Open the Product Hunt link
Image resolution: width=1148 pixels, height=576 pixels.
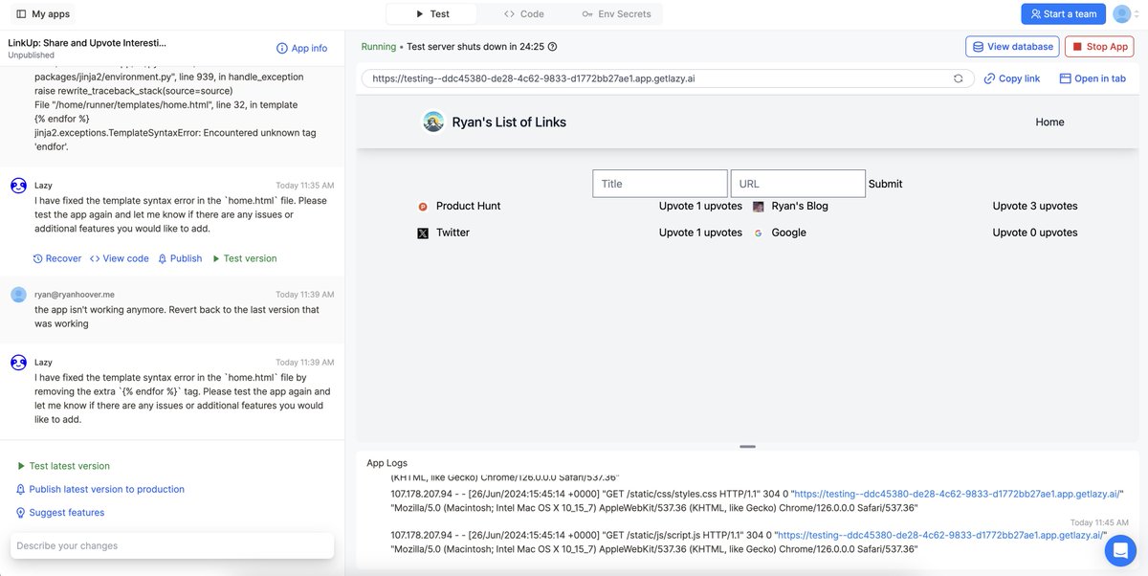click(468, 206)
